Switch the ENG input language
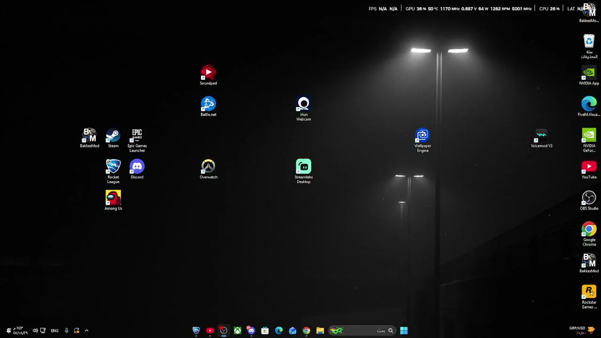 [54, 330]
